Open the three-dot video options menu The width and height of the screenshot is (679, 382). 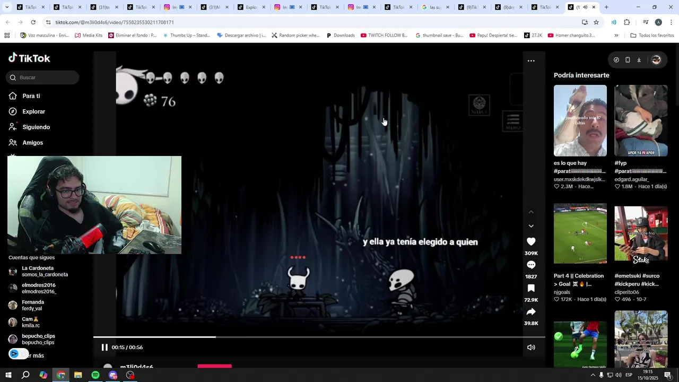click(x=531, y=60)
